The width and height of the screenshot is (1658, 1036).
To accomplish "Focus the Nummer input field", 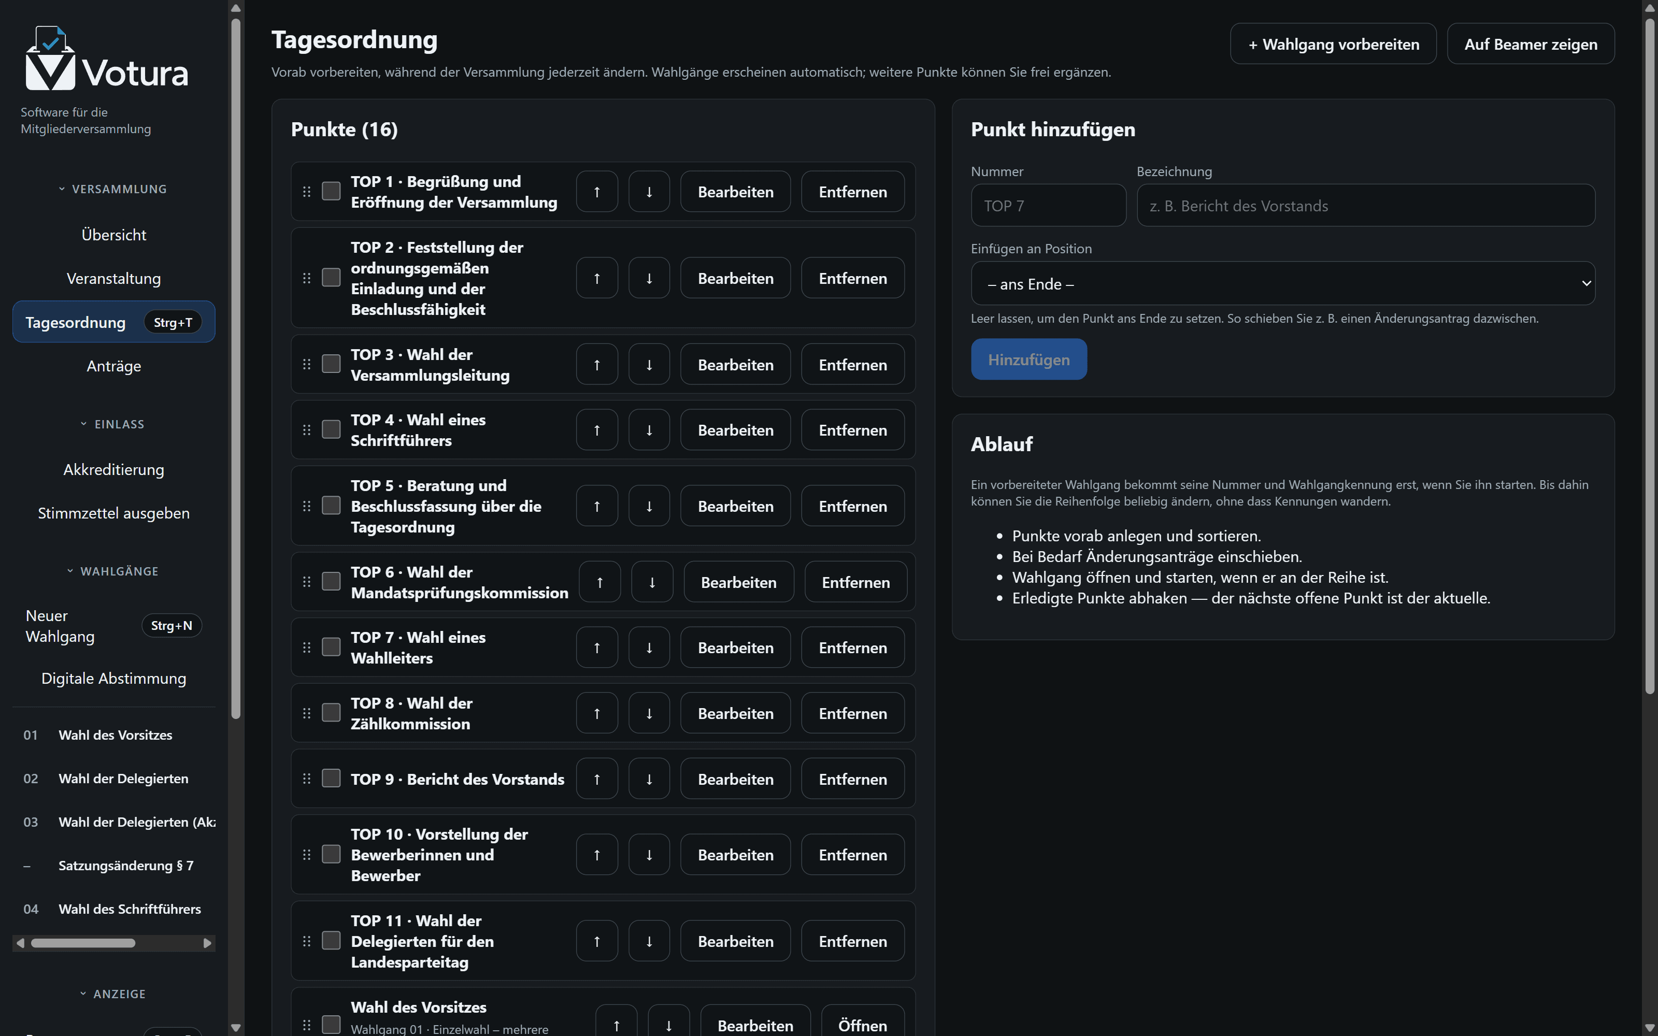I will (x=1048, y=206).
